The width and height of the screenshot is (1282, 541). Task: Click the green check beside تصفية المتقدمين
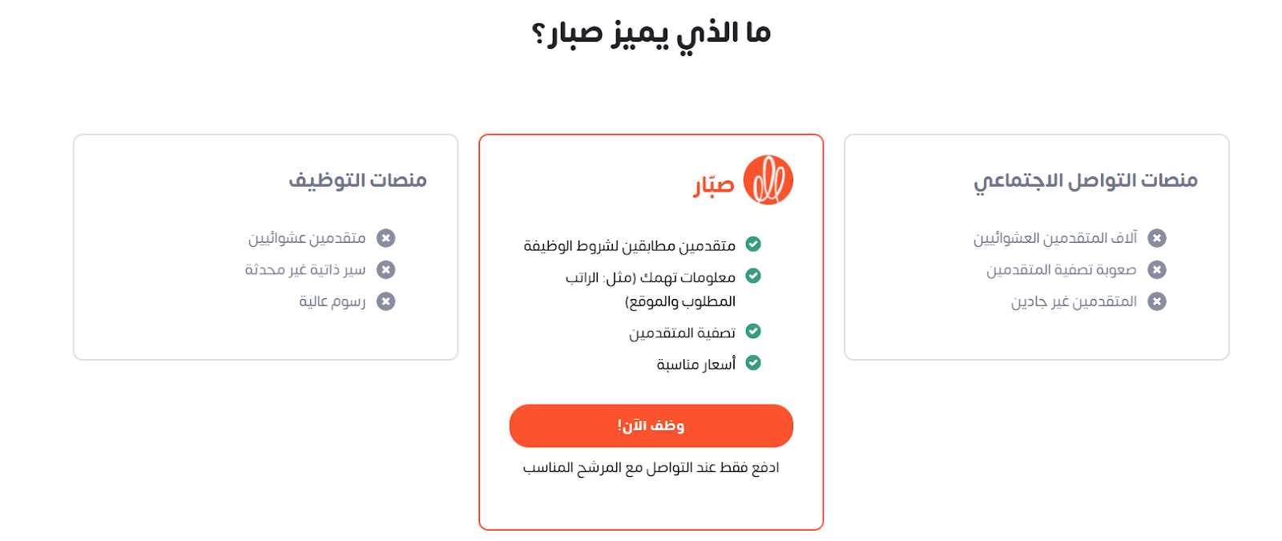[x=753, y=331]
